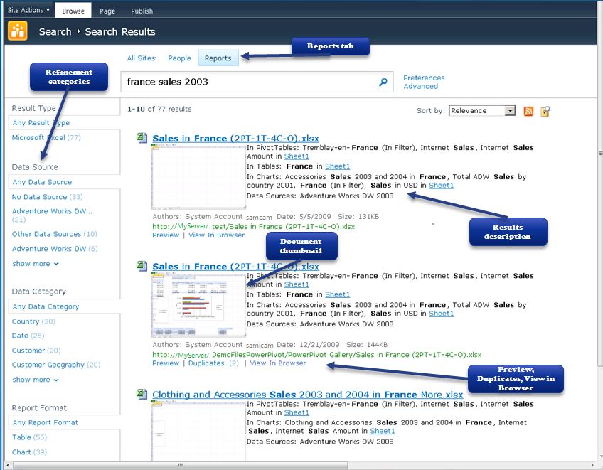This screenshot has width=603, height=470.
Task: Click Excel icon of first Sales in France result
Action: point(142,138)
